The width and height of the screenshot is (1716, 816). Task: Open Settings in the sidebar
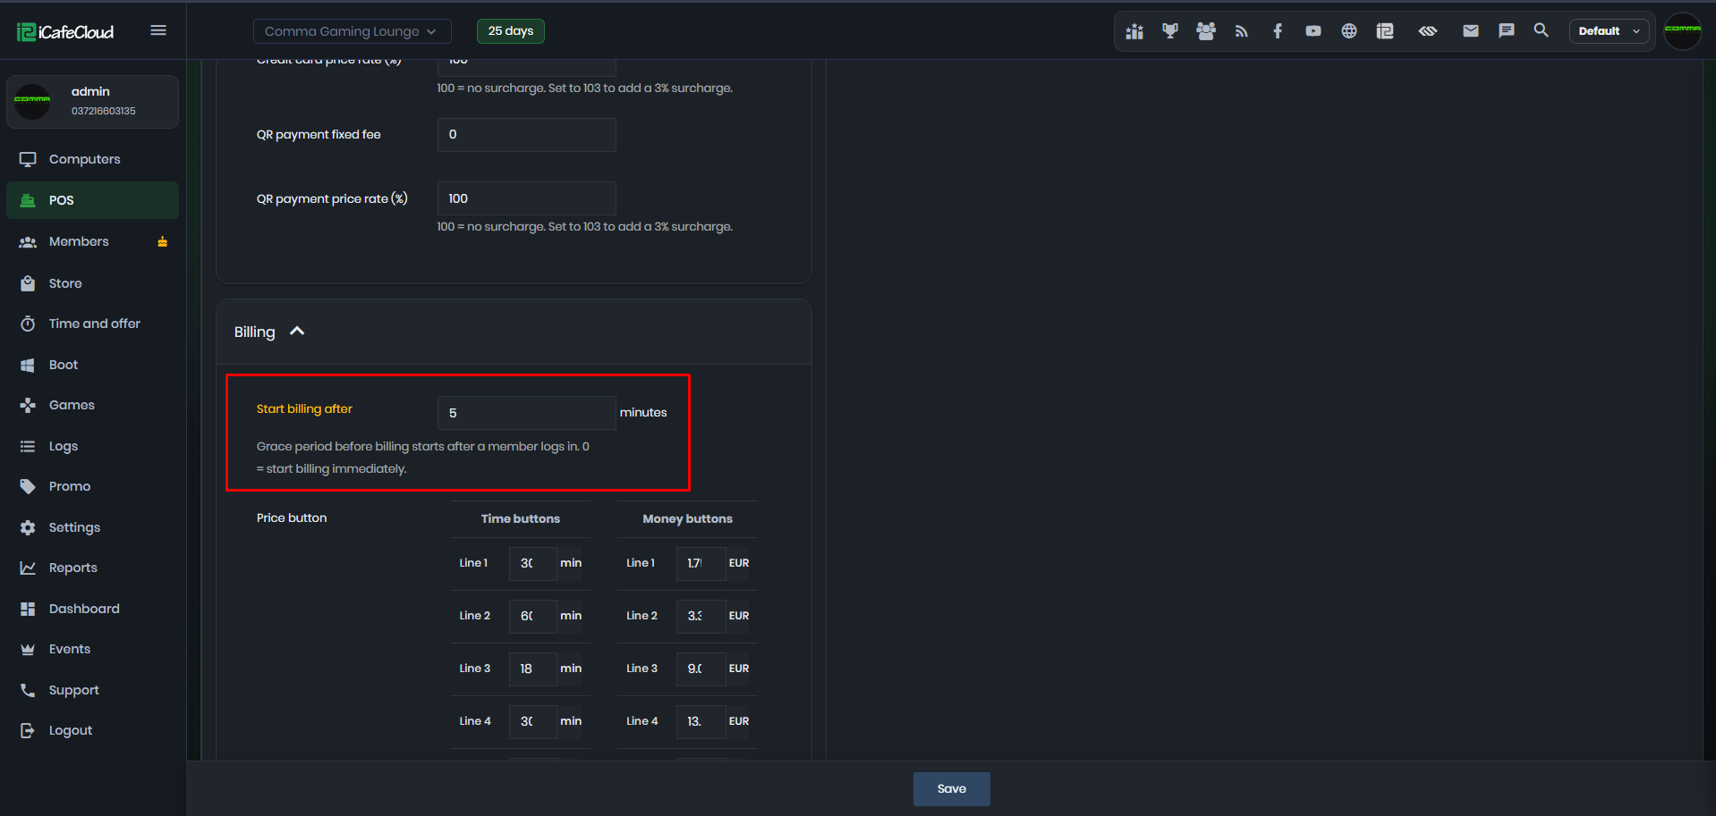[x=93, y=527]
